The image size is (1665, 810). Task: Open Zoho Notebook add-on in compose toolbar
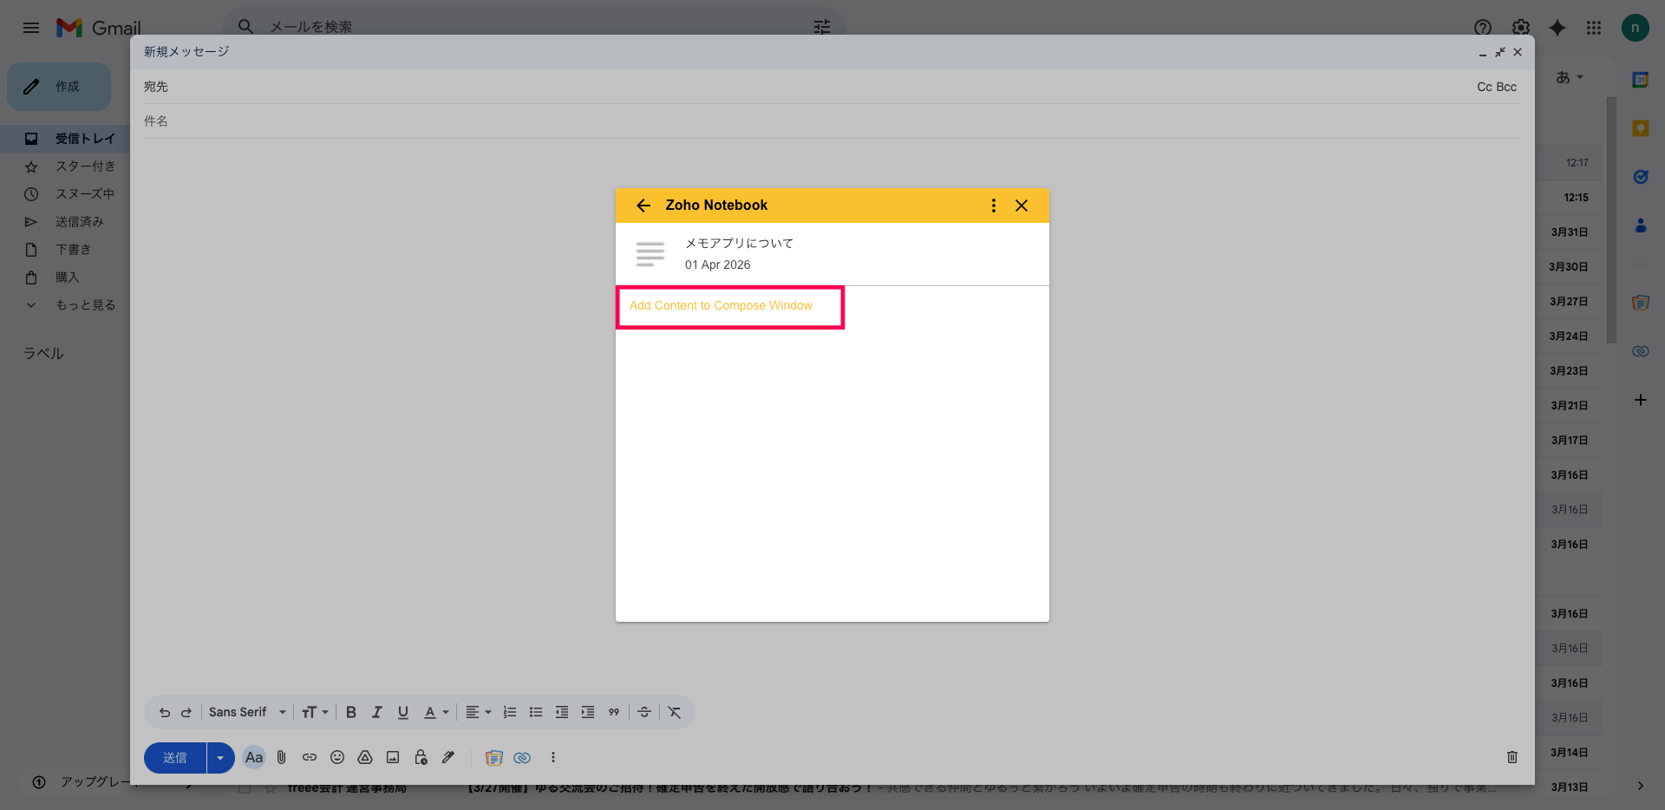point(494,757)
